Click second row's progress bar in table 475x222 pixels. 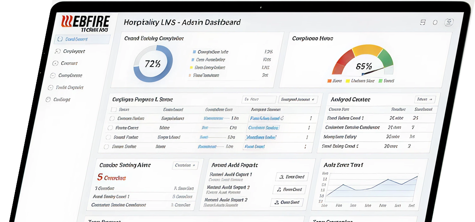215,128
